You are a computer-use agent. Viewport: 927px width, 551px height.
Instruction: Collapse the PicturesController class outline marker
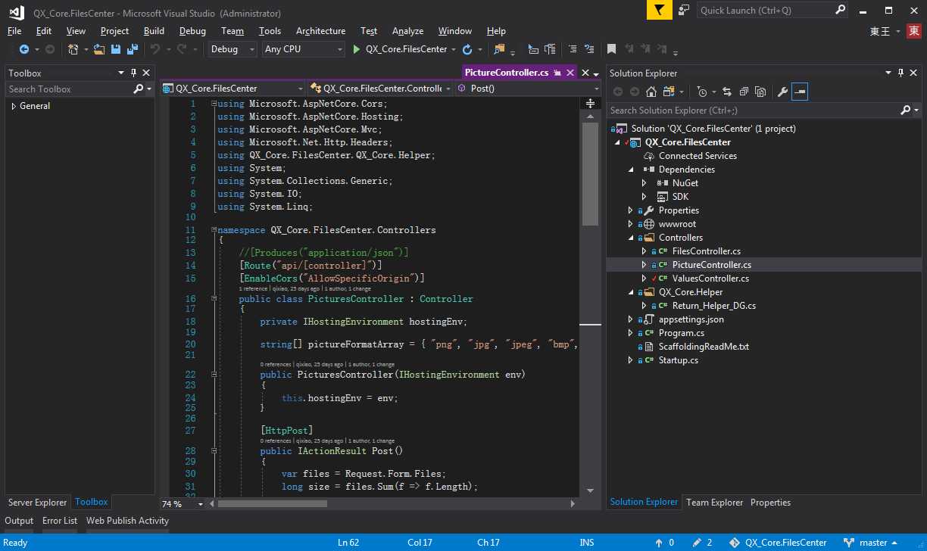214,299
